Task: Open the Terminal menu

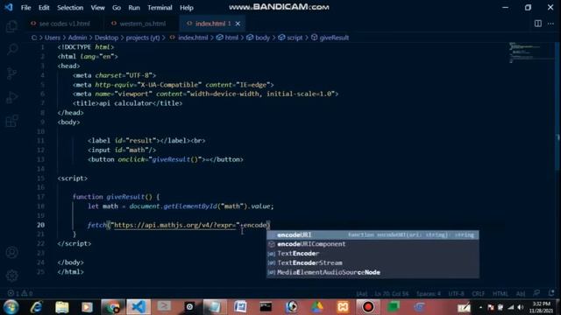Action: 160,8
